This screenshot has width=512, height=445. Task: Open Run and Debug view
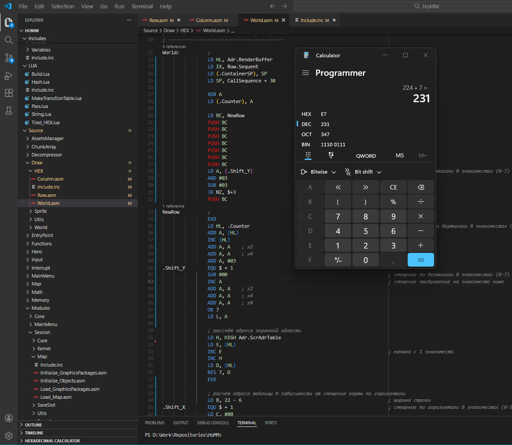[8, 76]
